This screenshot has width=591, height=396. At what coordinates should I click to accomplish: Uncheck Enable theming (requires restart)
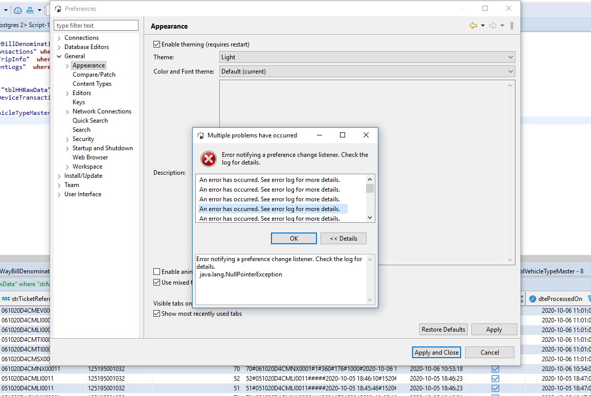pos(157,44)
